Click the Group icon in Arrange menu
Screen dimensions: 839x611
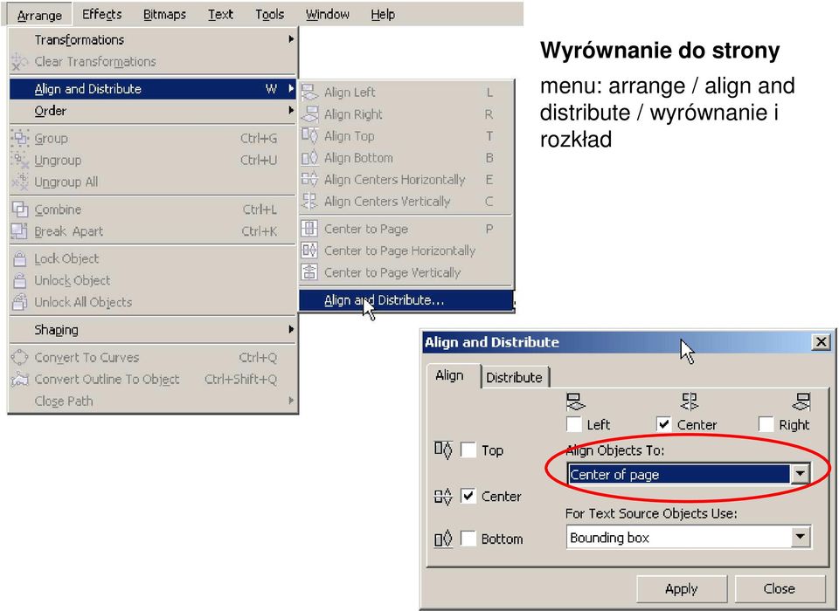pos(20,138)
